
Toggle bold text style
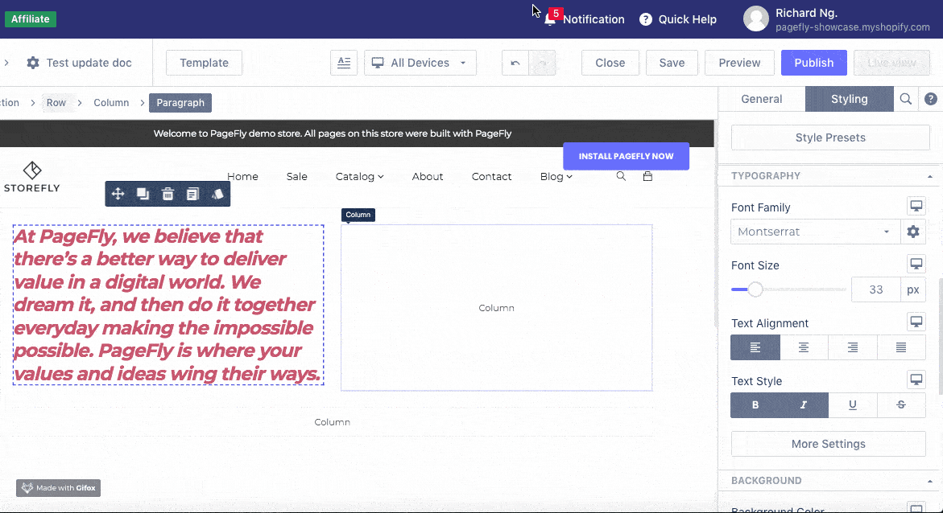coord(755,405)
